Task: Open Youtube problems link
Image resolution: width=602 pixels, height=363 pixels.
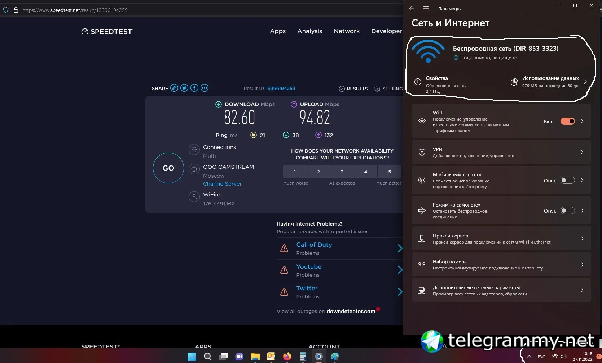Action: pyautogui.click(x=309, y=267)
